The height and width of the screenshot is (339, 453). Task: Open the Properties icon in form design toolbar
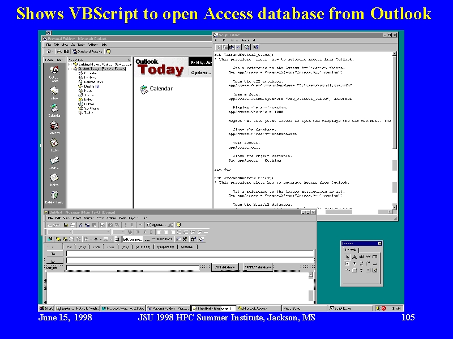point(194,239)
